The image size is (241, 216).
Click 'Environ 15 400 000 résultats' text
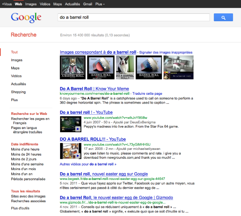95,35
